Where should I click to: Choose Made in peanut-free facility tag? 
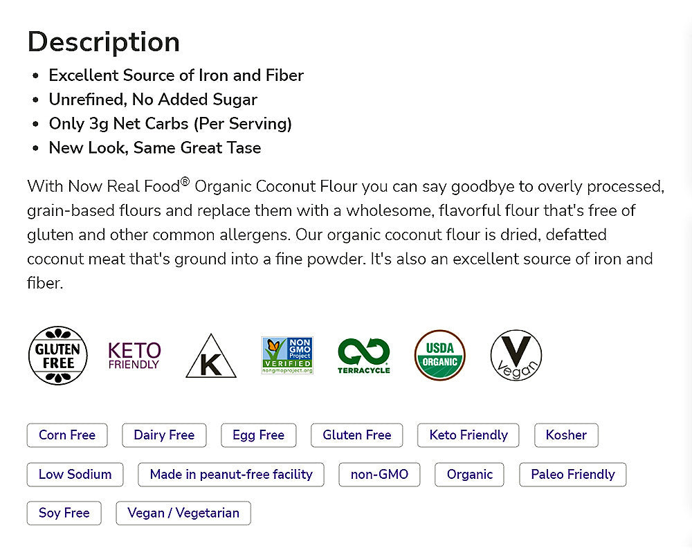(231, 475)
